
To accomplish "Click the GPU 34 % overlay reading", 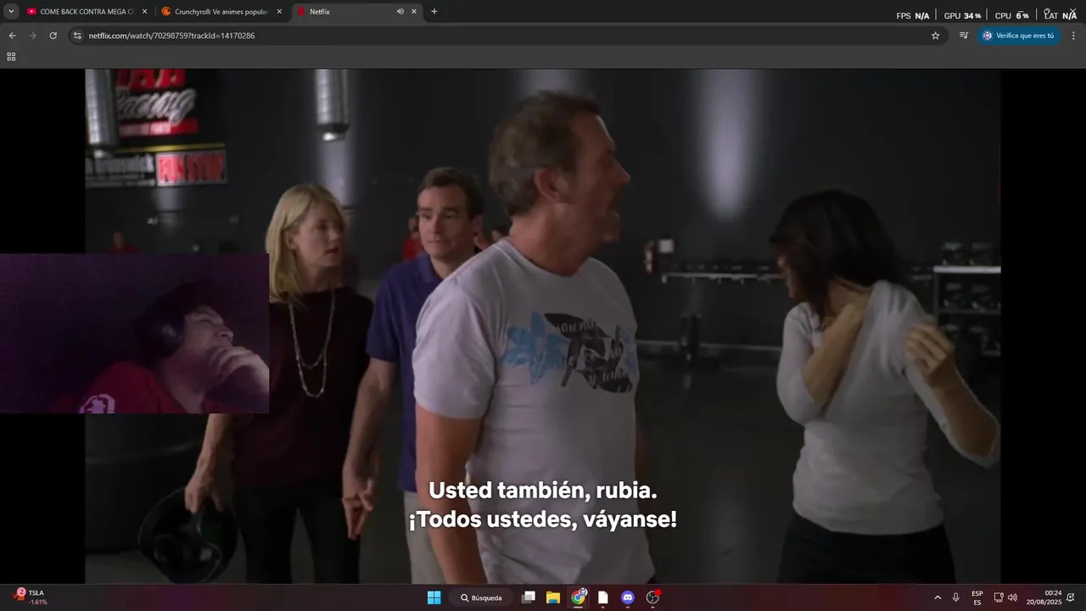I will click(x=962, y=15).
